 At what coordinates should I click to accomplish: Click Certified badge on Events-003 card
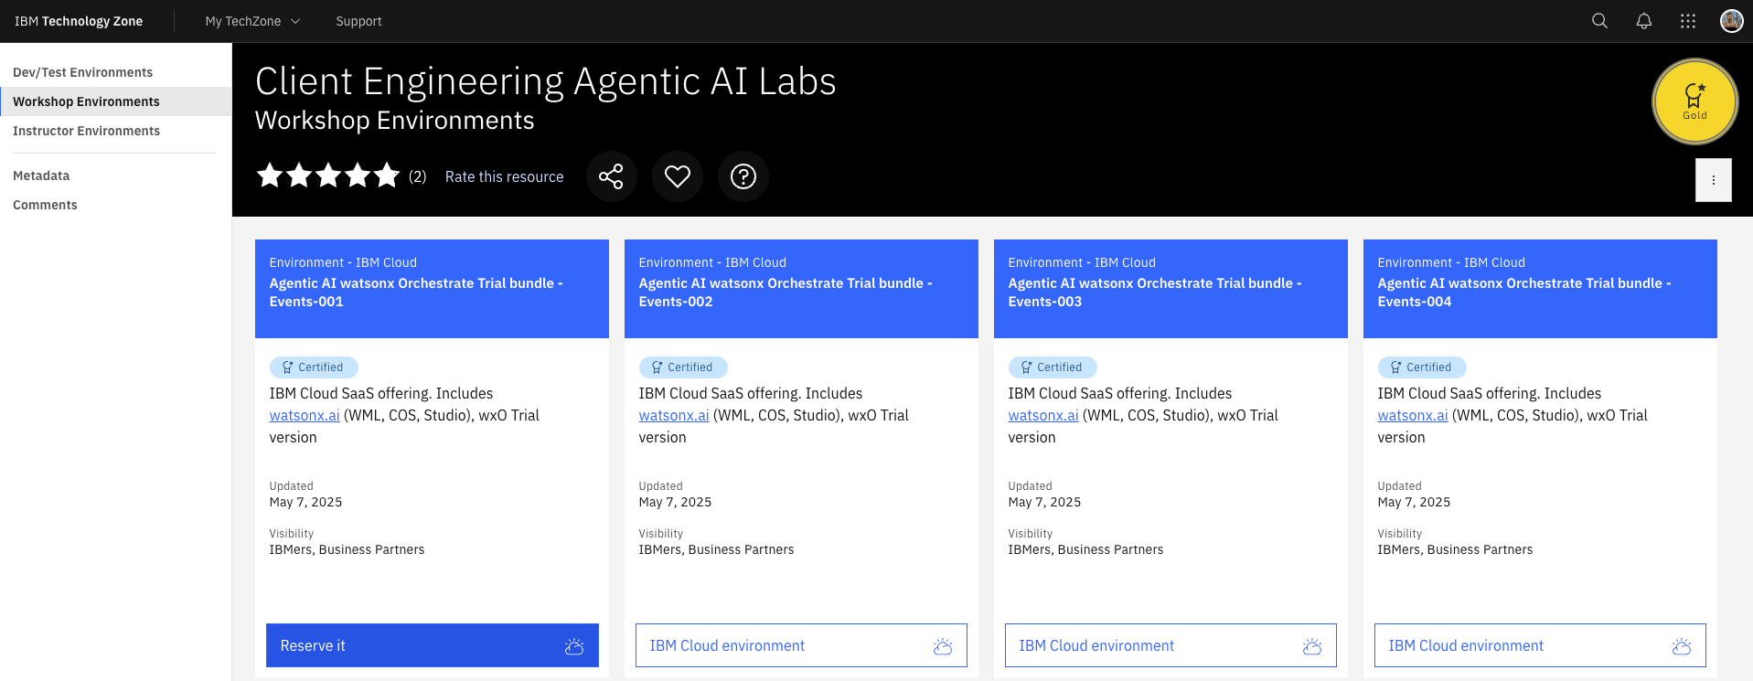point(1053,367)
